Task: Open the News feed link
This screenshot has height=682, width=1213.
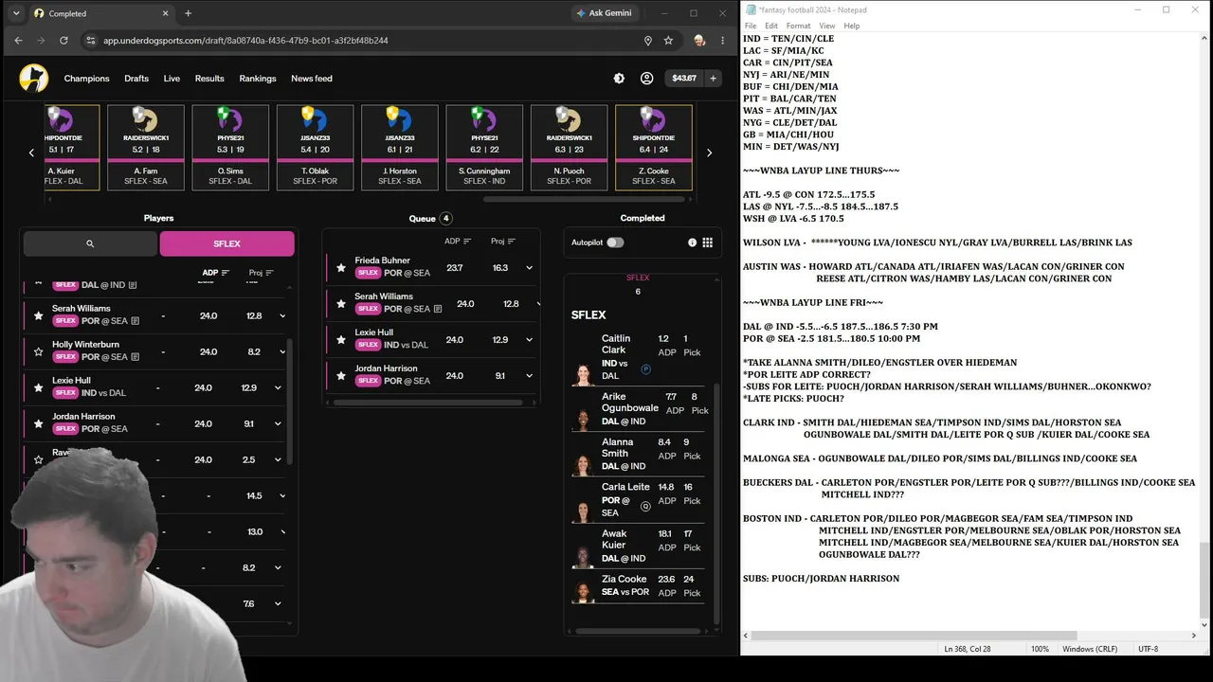Action: point(312,79)
